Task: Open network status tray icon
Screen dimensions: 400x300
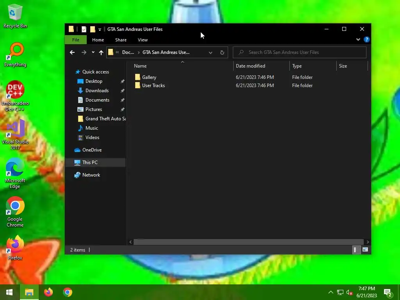Action: [x=340, y=292]
